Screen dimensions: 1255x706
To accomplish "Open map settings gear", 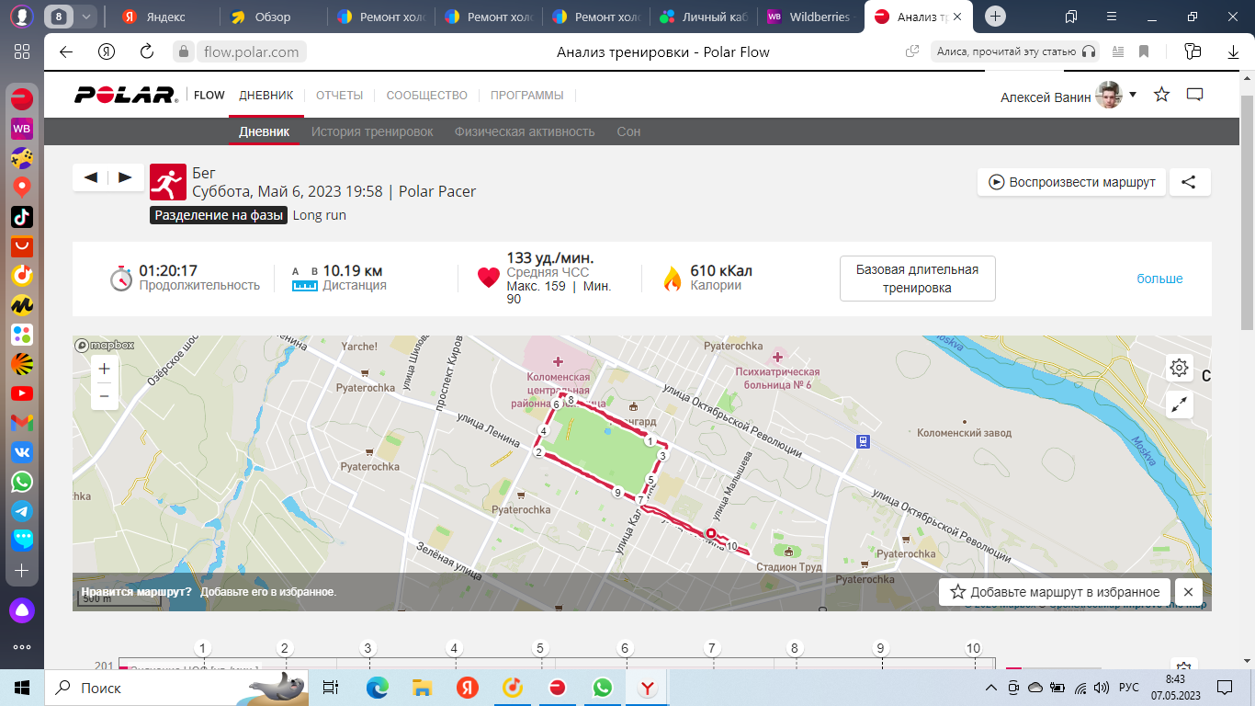I will pos(1179,368).
